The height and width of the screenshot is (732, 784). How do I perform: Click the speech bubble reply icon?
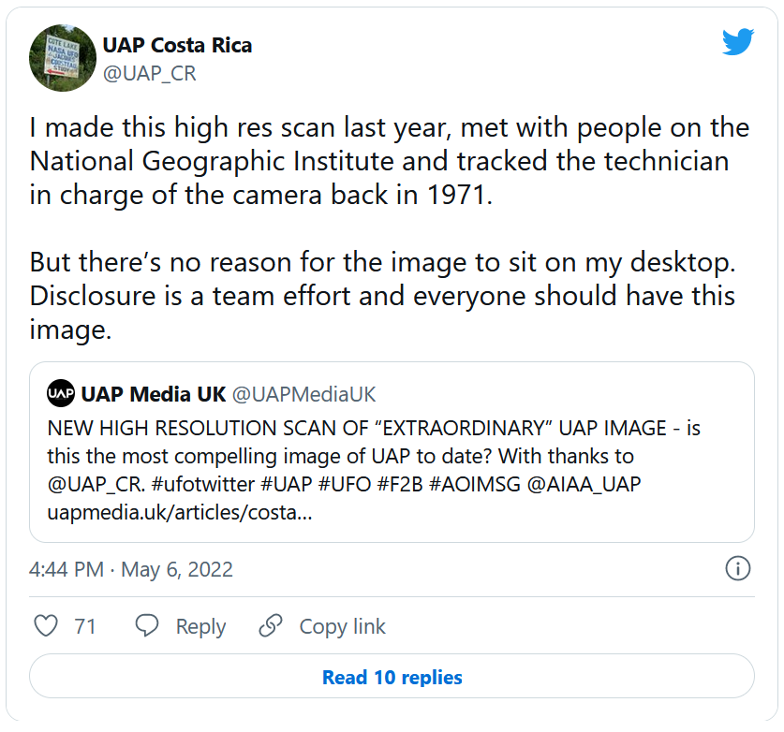147,626
